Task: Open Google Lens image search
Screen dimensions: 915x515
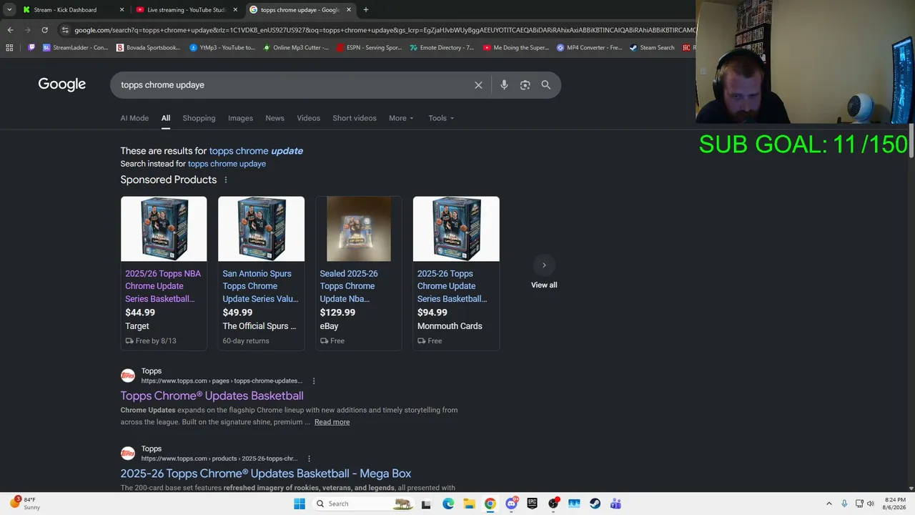Action: (x=525, y=85)
